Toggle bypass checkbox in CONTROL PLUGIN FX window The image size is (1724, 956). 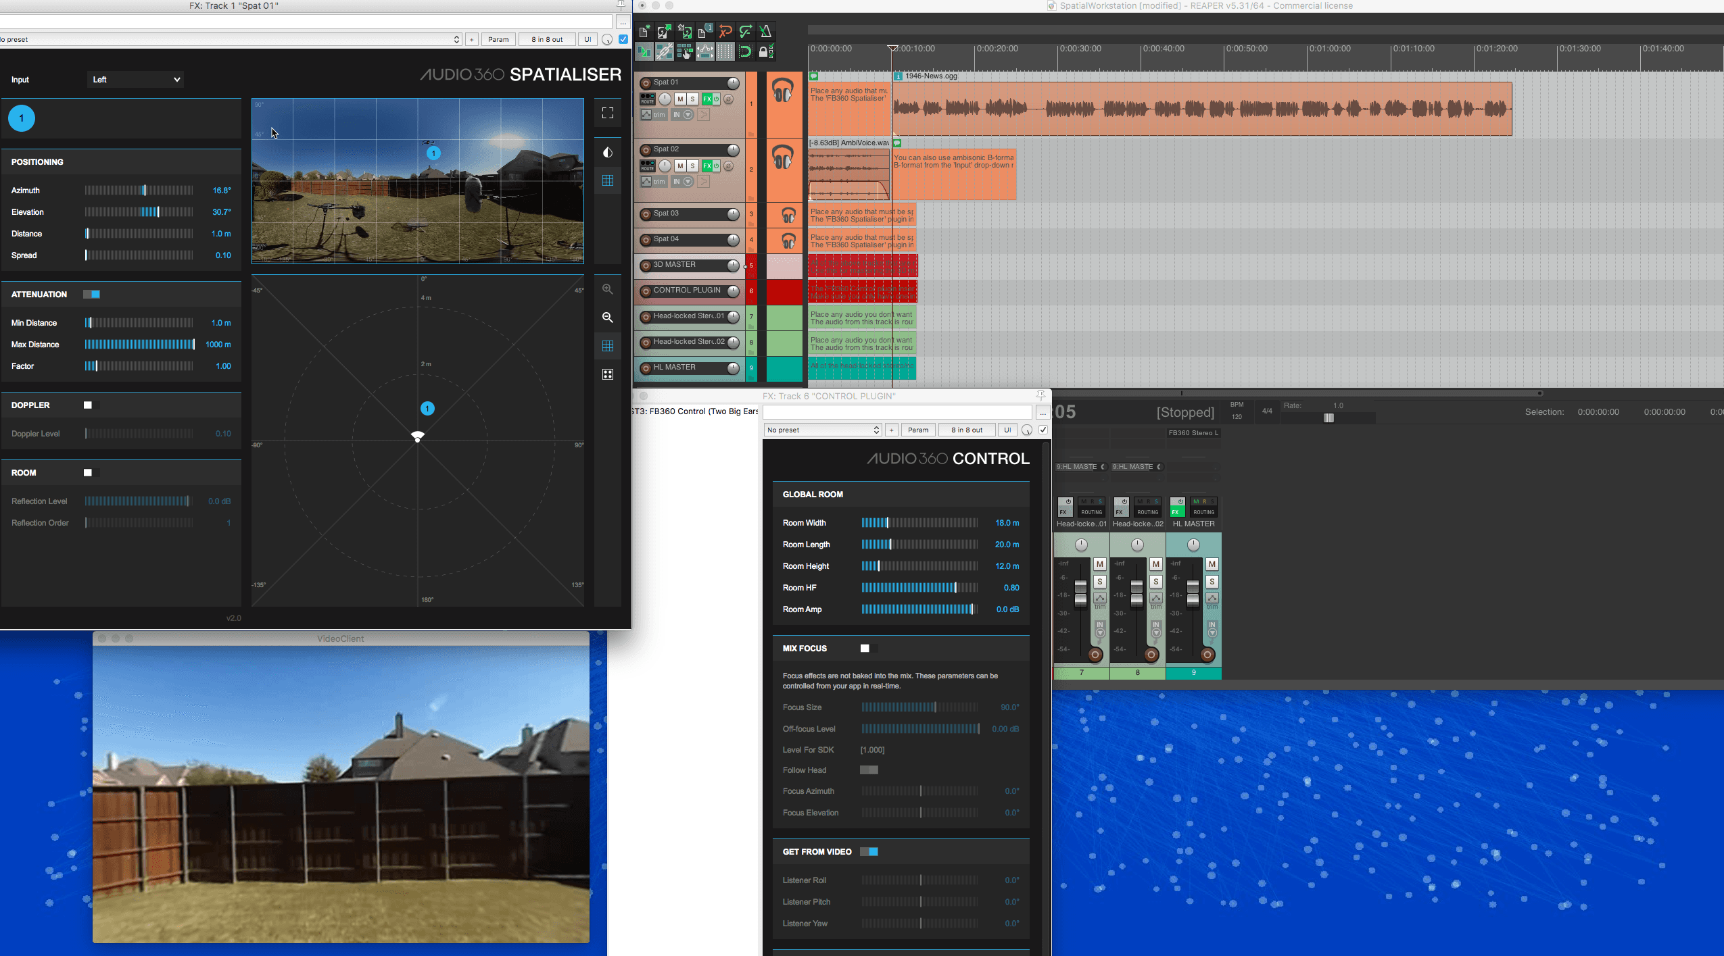[x=1043, y=430]
